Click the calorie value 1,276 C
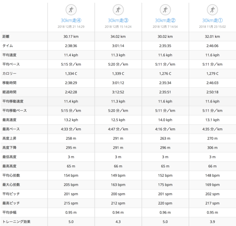Image resolution: width=236 pixels, height=226 pixels. (165, 73)
